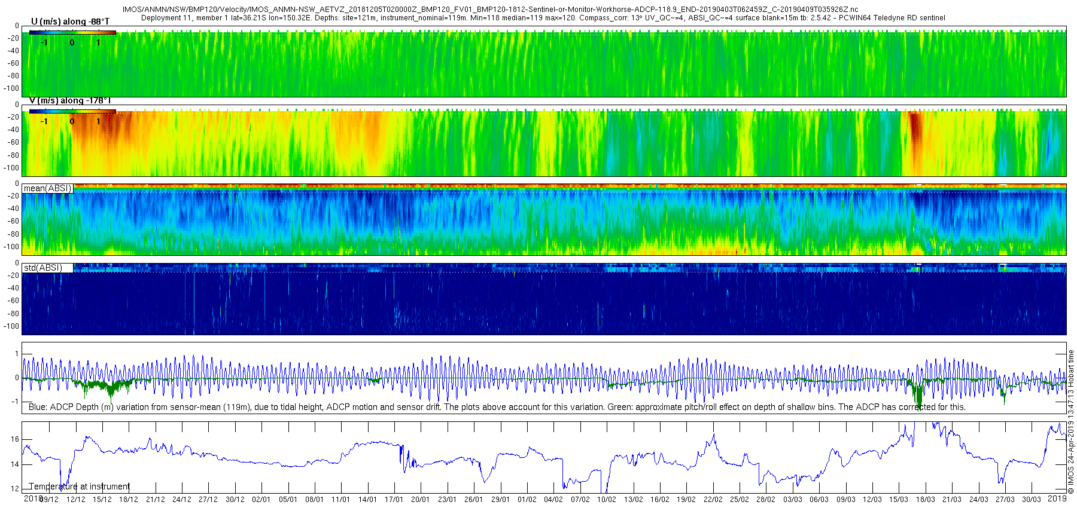This screenshot has width=1077, height=508.
Task: Click the 30/03 date tick label
Action: [x=1032, y=500]
